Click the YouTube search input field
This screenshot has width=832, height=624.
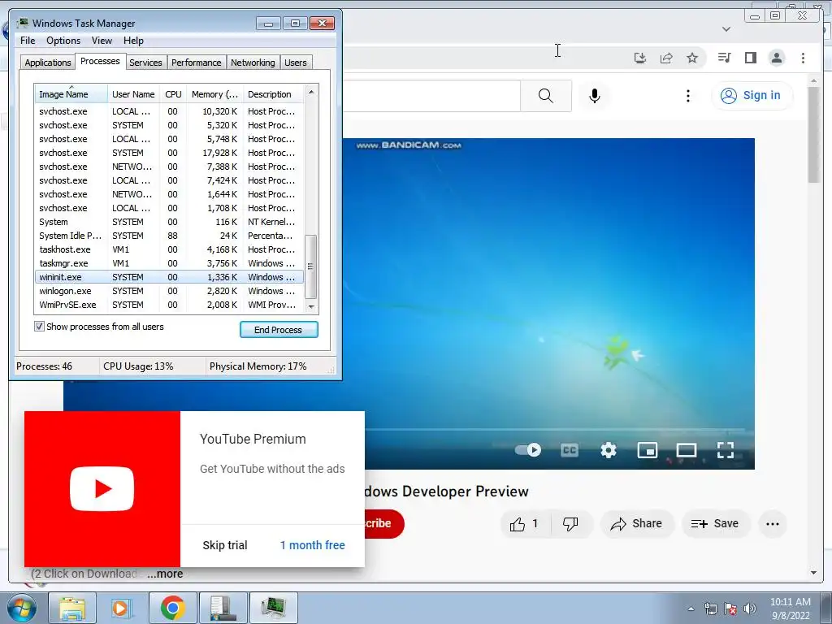point(431,96)
